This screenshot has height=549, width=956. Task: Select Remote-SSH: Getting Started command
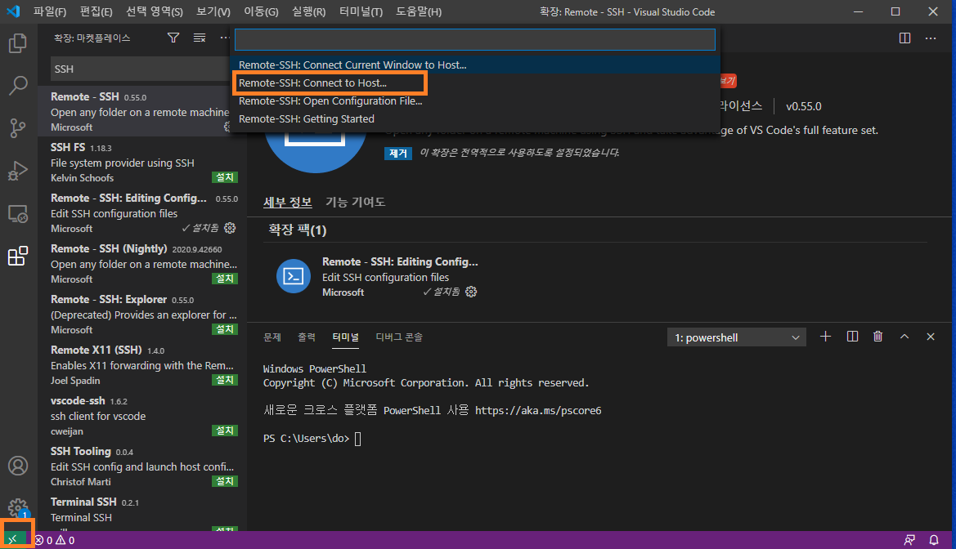click(475, 118)
